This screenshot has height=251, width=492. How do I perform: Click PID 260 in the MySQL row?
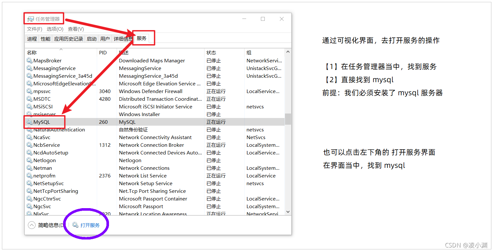(103, 122)
